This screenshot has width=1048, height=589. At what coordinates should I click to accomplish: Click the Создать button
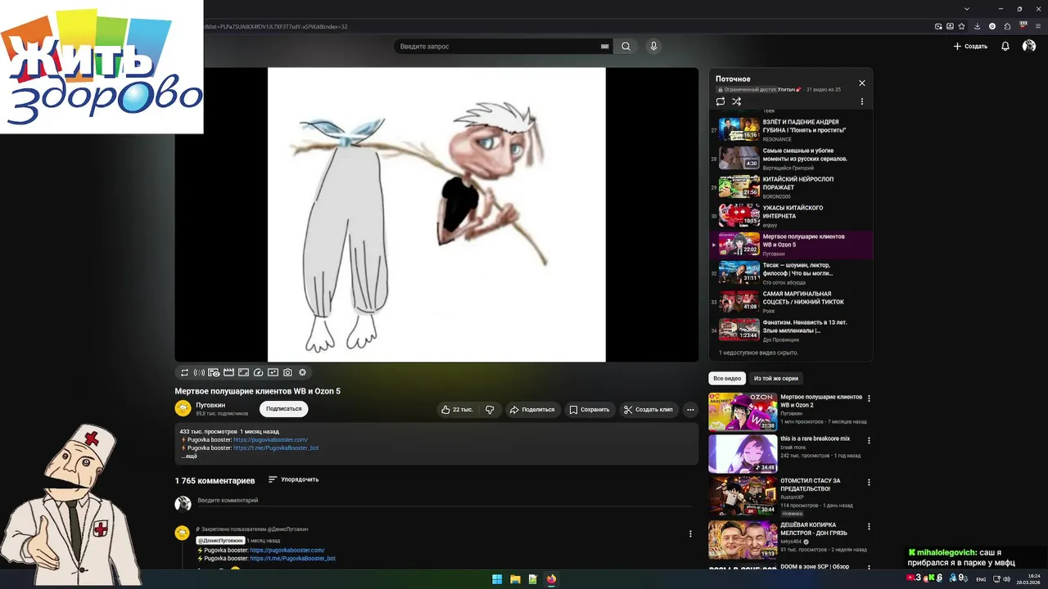tap(970, 47)
